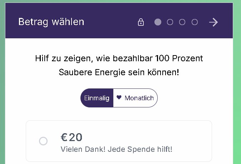Click the heart icon beside Monatlich
Image resolution: width=241 pixels, height=164 pixels.
point(119,97)
